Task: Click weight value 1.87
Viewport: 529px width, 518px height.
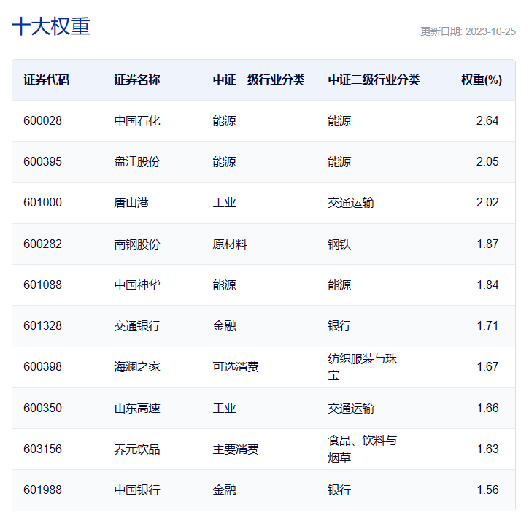Action: [x=487, y=244]
